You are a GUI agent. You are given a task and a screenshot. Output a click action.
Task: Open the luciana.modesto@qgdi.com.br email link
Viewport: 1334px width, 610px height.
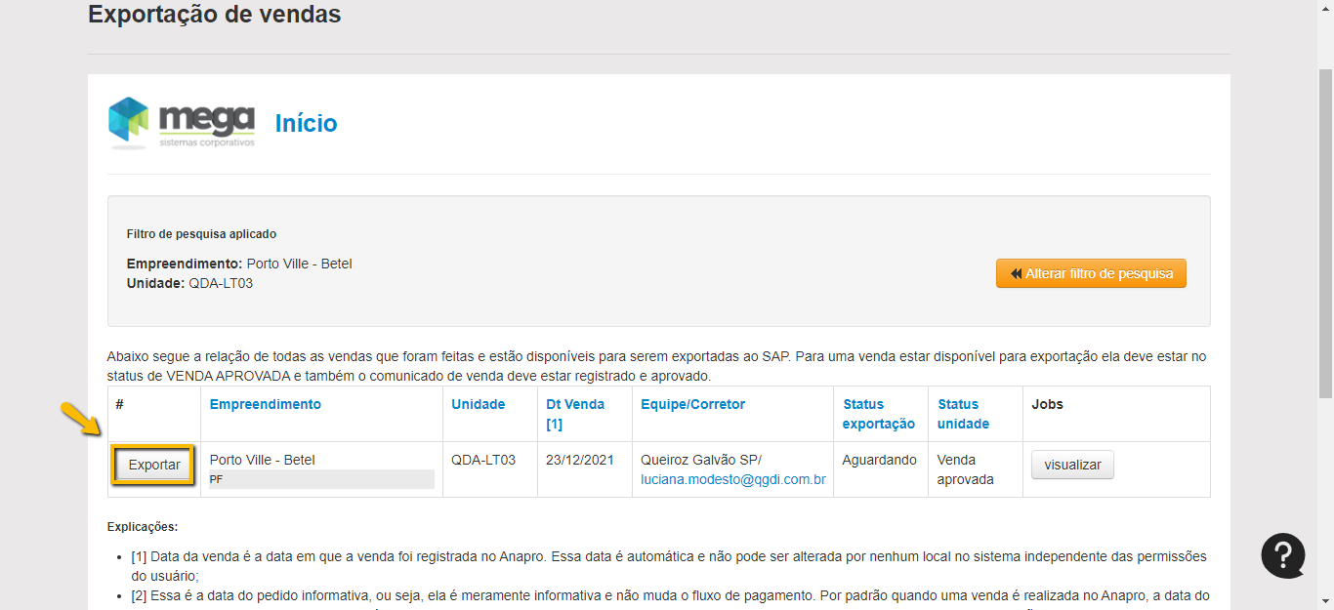coord(732,479)
